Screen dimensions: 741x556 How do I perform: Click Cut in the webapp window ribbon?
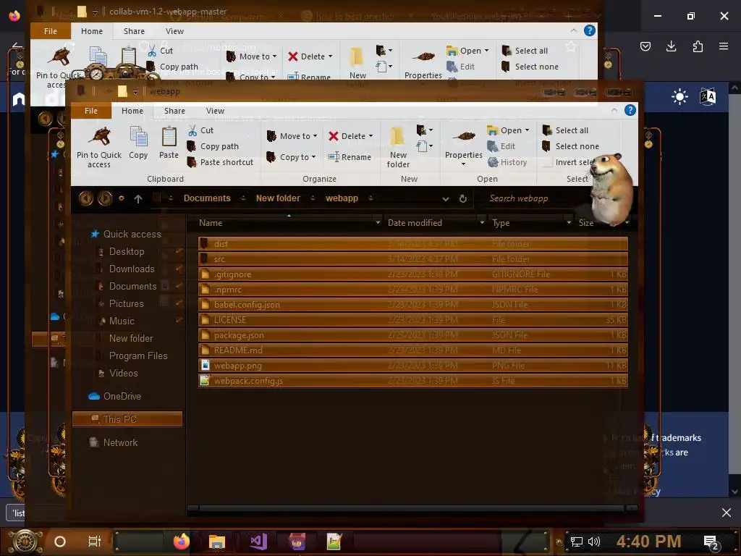tap(201, 130)
